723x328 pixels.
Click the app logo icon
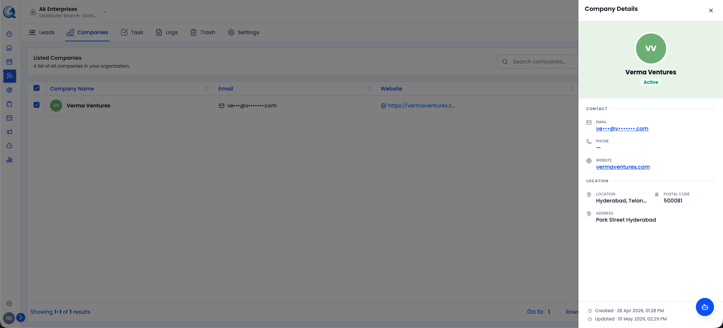coord(9,12)
